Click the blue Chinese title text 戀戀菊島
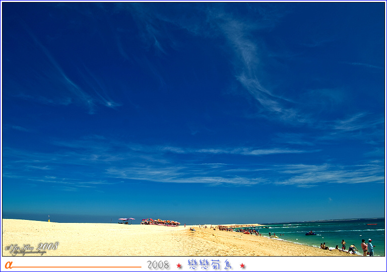Screen dimensions: 387x272 pos(210,265)
